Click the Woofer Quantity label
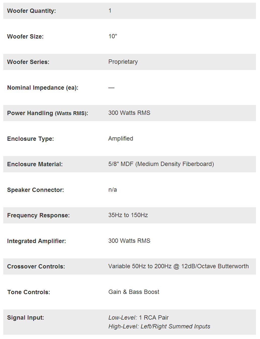260x339 pixels. (x=31, y=11)
